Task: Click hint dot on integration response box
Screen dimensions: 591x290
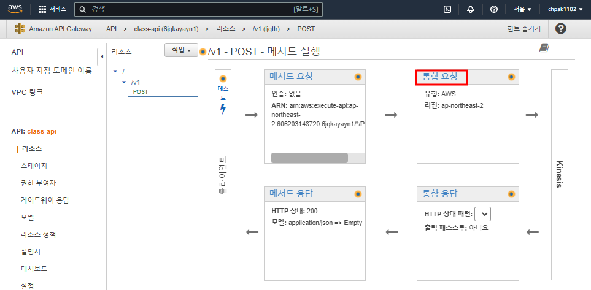Action: click(511, 194)
